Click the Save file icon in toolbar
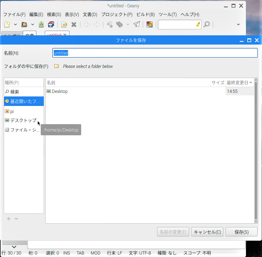Screen dimensions: 262x257 41,24
